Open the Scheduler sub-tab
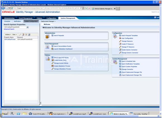The width and height of the screenshot is (162, 118). 7,21
